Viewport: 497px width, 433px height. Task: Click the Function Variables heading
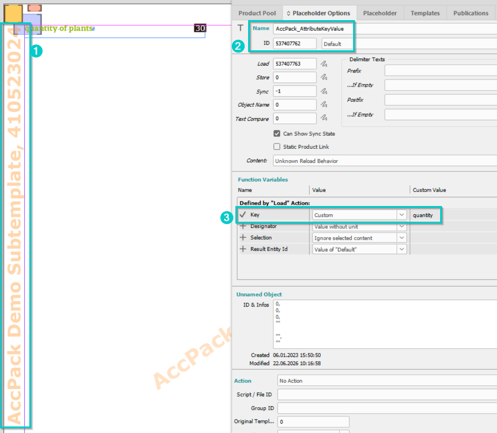click(263, 179)
